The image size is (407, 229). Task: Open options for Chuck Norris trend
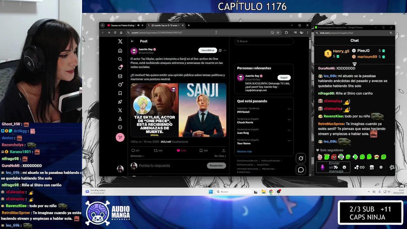point(289,120)
